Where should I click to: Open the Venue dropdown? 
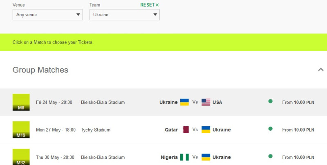click(48, 15)
